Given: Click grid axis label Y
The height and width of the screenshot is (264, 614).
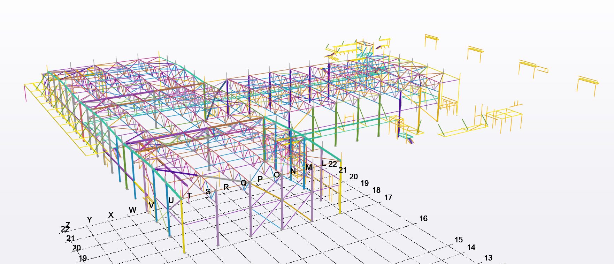Looking at the screenshot, I should click(x=90, y=220).
